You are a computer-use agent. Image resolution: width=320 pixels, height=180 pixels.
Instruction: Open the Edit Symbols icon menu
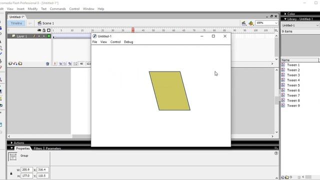coord(251,23)
